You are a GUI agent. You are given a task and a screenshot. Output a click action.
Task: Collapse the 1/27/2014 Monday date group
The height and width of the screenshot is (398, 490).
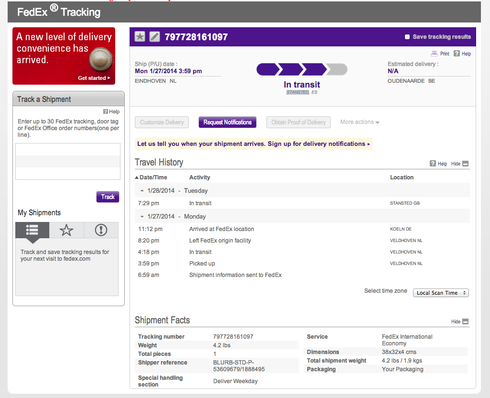click(142, 216)
